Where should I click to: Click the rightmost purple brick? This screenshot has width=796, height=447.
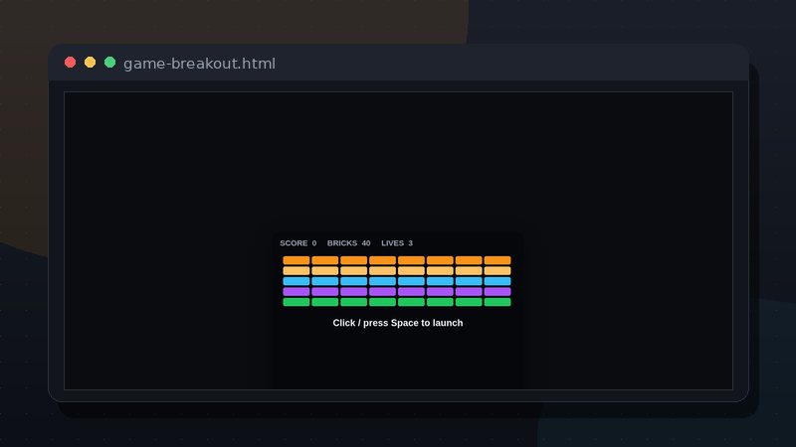pyautogui.click(x=497, y=291)
